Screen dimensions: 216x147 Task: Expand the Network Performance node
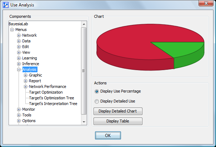click(25, 87)
